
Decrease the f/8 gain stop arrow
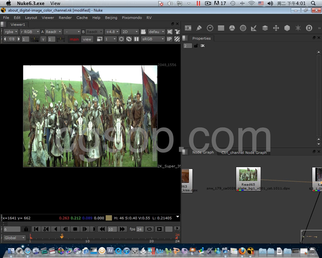(x=5, y=39)
